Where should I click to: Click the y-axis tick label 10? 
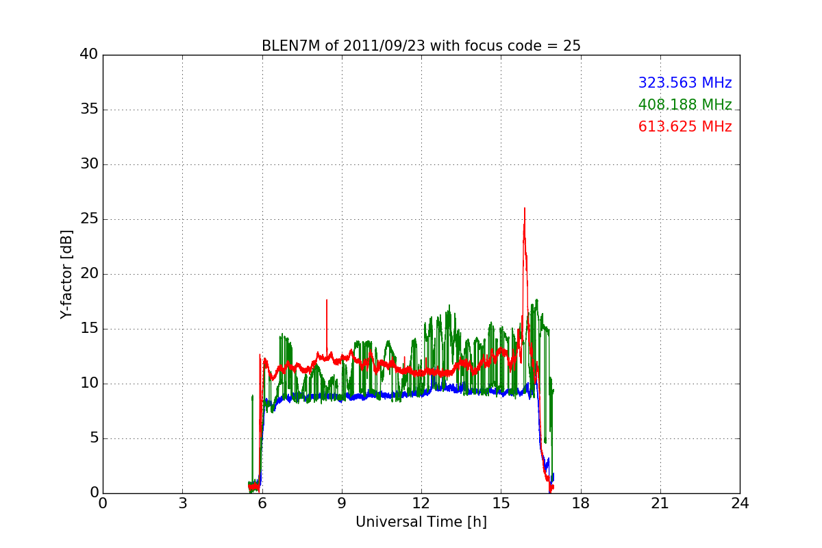[x=89, y=384]
